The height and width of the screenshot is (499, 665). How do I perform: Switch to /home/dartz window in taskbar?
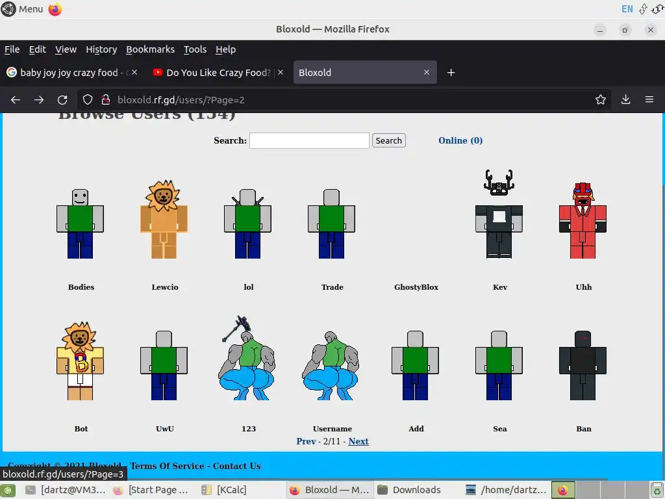506,490
